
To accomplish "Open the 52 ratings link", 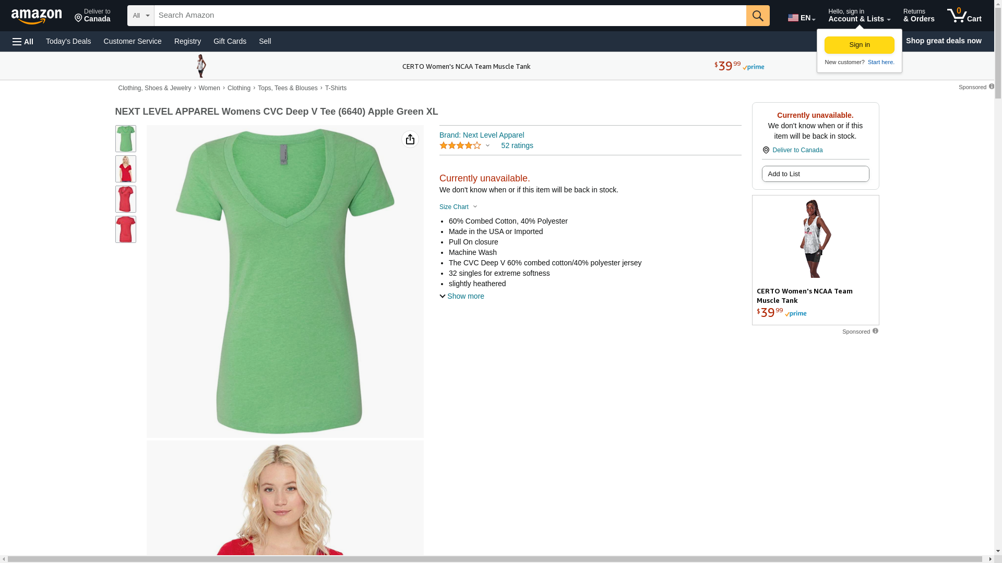I will (517, 145).
